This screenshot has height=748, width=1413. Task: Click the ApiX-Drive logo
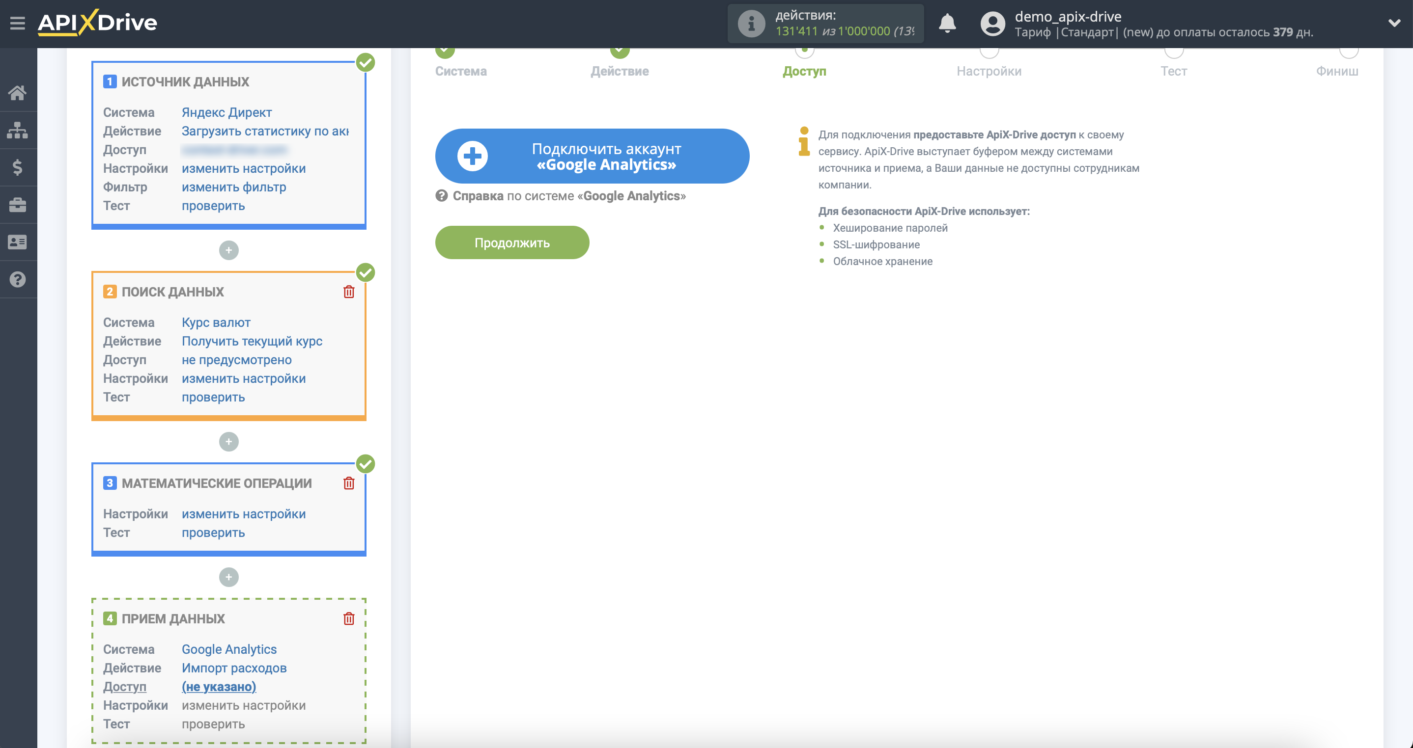(98, 23)
